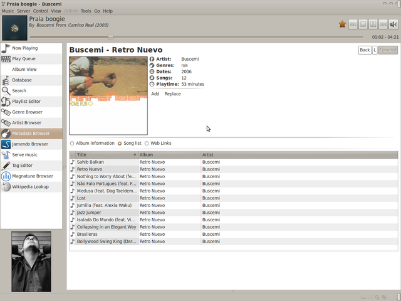Image resolution: width=401 pixels, height=301 pixels.
Task: Skip to the previous track
Action: click(x=353, y=24)
